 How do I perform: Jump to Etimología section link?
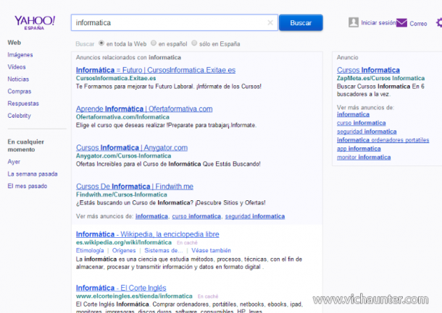coord(90,251)
